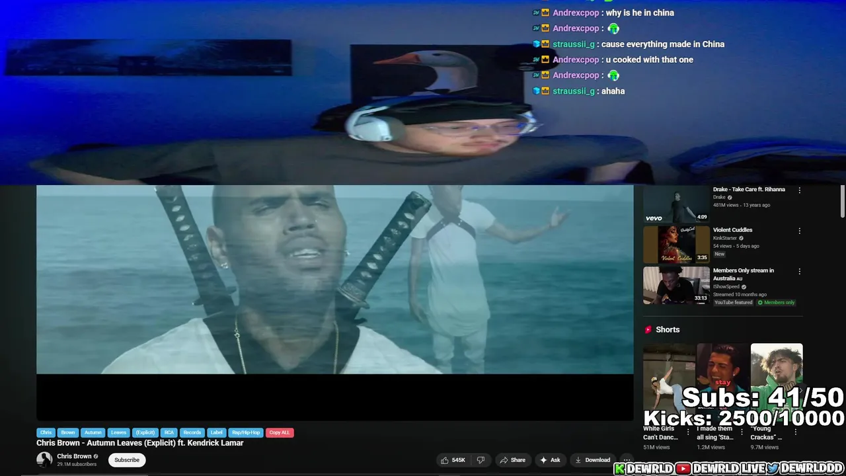This screenshot has width=846, height=476.
Task: Open IShowSpeed channel link
Action: coord(726,287)
